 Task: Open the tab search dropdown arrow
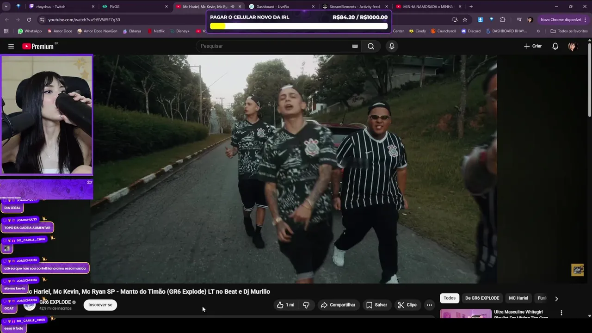click(6, 6)
